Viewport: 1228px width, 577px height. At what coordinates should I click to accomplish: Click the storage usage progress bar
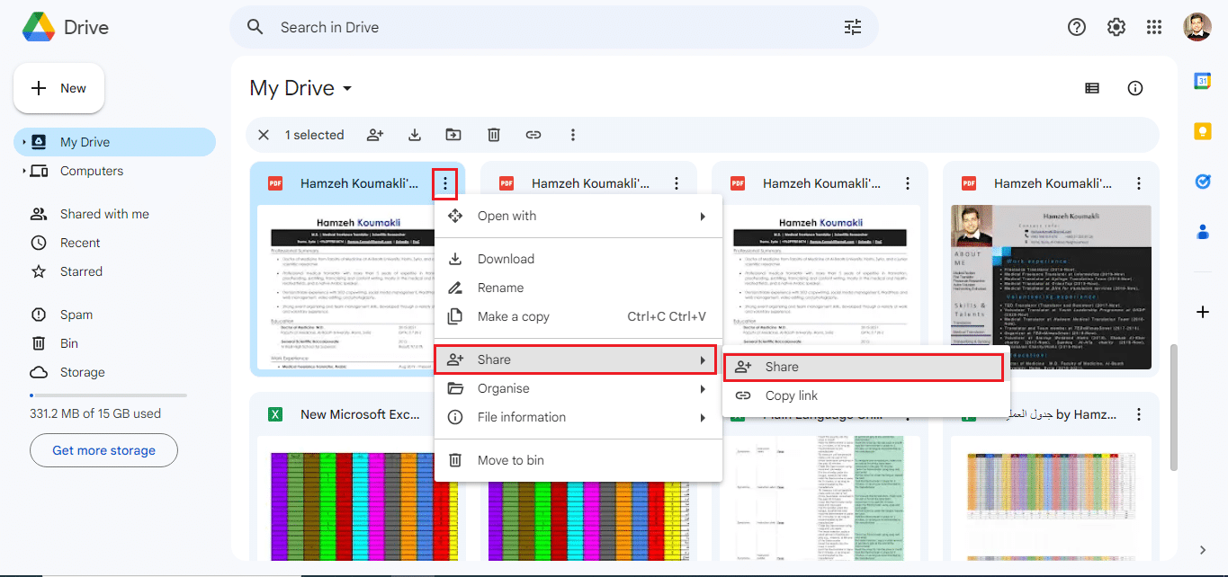108,395
